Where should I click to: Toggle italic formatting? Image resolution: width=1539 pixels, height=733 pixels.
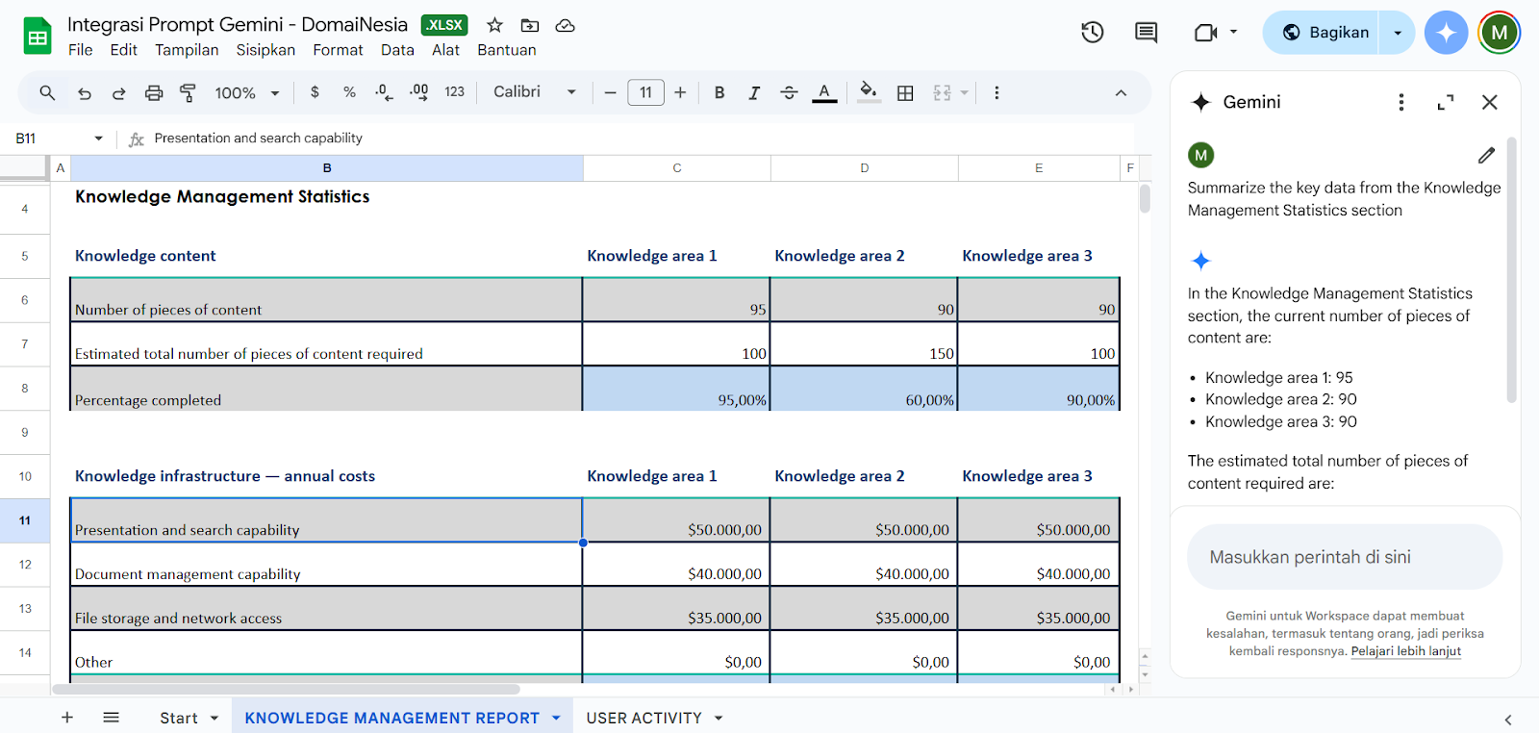(x=754, y=92)
